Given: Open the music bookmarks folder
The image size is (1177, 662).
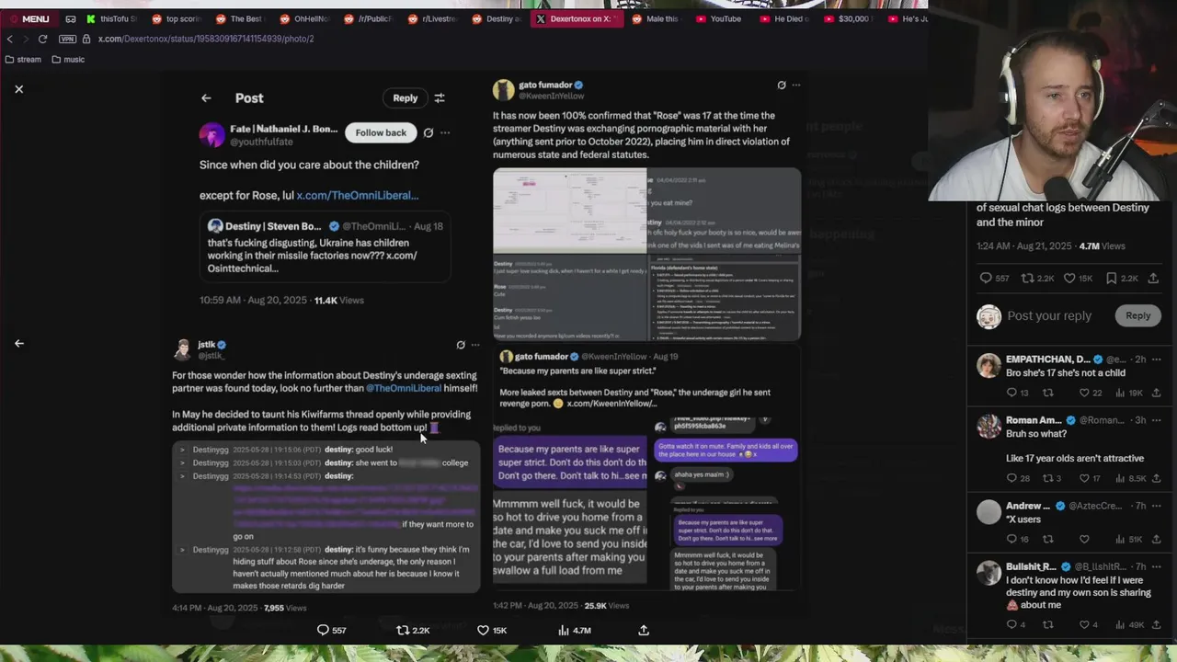Looking at the screenshot, I should click(x=68, y=59).
